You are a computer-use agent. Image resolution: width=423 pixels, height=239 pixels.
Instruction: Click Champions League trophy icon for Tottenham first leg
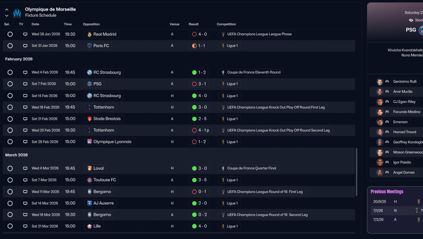click(x=223, y=107)
